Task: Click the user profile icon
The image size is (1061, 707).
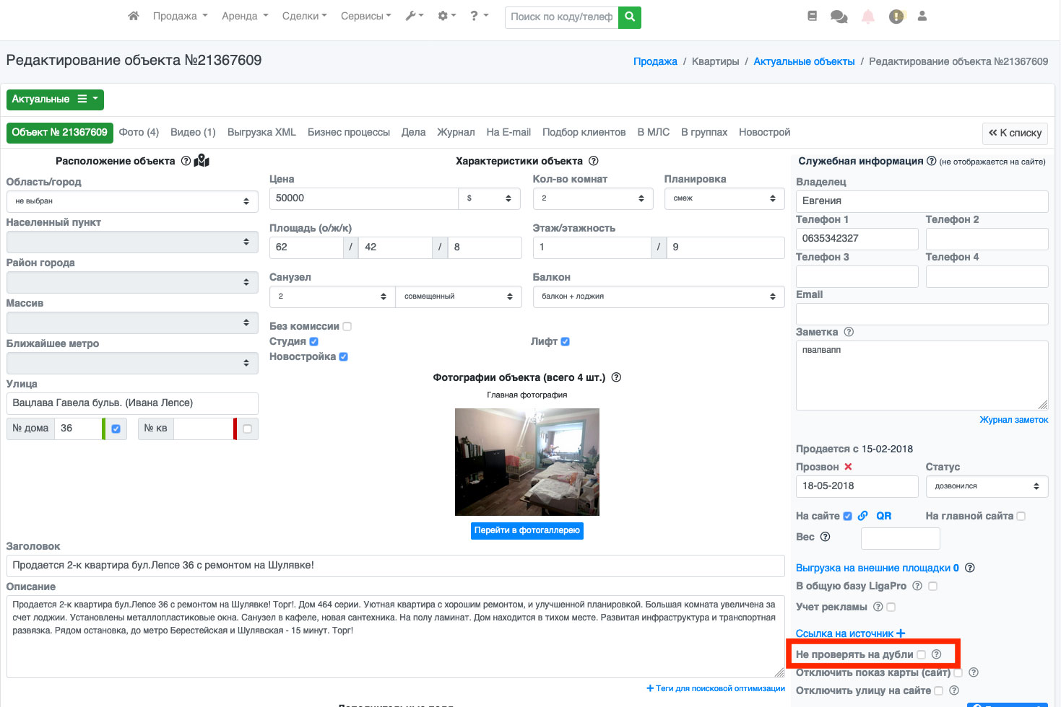Action: 922,16
